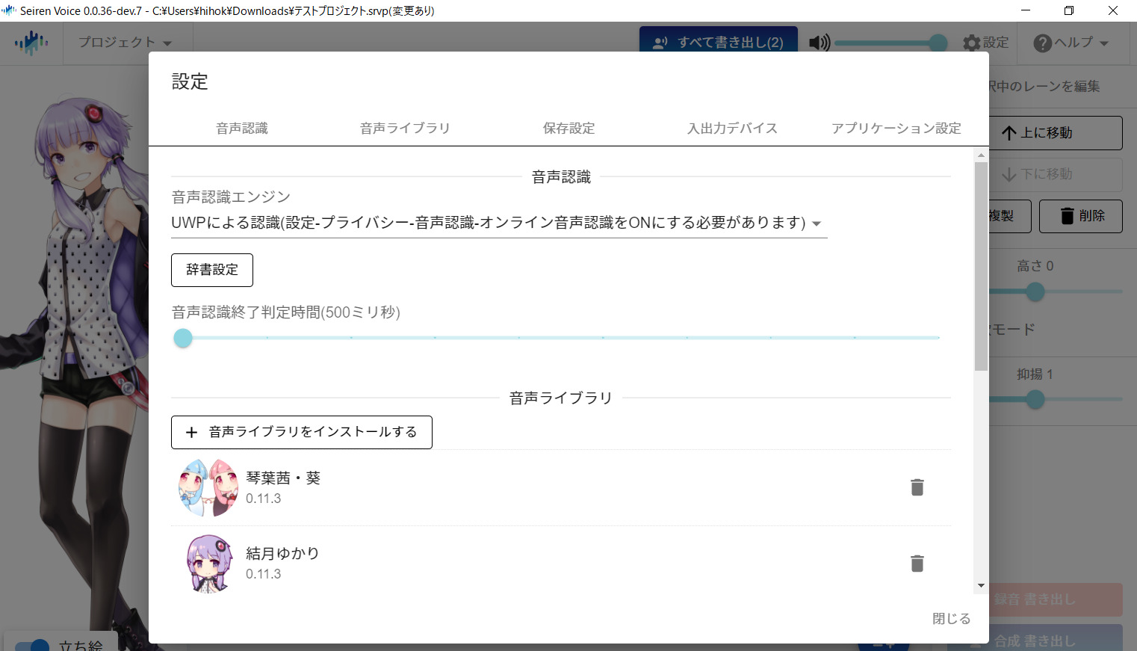Open the 音声認識エンジン combo box
Image resolution: width=1137 pixels, height=651 pixels.
(x=499, y=223)
